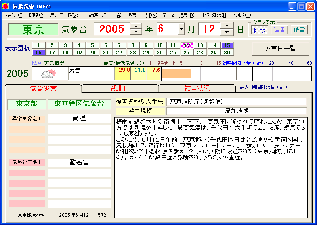Increase the year with the up arrow
The width and height of the screenshot is (317, 225).
(x=136, y=26)
